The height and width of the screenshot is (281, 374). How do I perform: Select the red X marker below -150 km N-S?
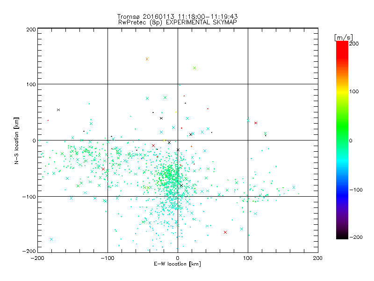(225, 232)
